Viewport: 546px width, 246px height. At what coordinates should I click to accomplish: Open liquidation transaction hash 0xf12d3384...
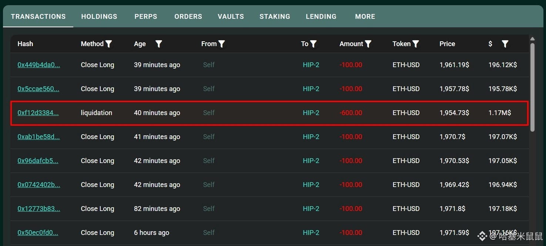pos(38,113)
